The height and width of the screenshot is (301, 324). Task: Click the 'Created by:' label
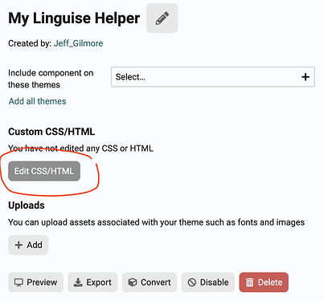(x=30, y=43)
